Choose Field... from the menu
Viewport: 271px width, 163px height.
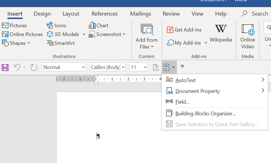coord(215,102)
